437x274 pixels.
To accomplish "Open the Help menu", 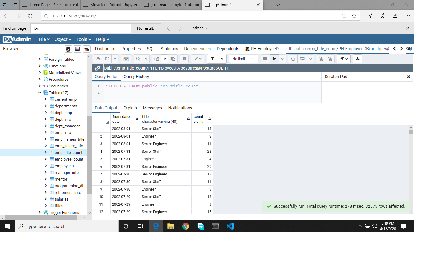I will (x=102, y=39).
